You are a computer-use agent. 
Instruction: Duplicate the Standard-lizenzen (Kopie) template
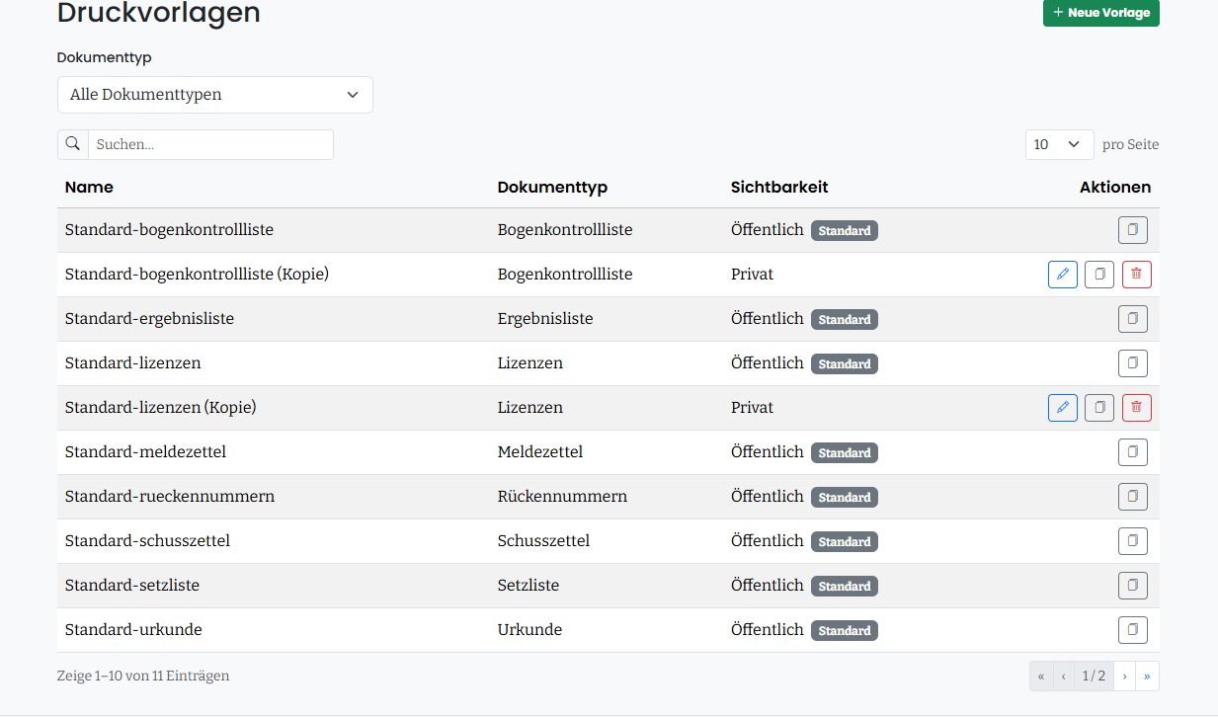point(1099,408)
